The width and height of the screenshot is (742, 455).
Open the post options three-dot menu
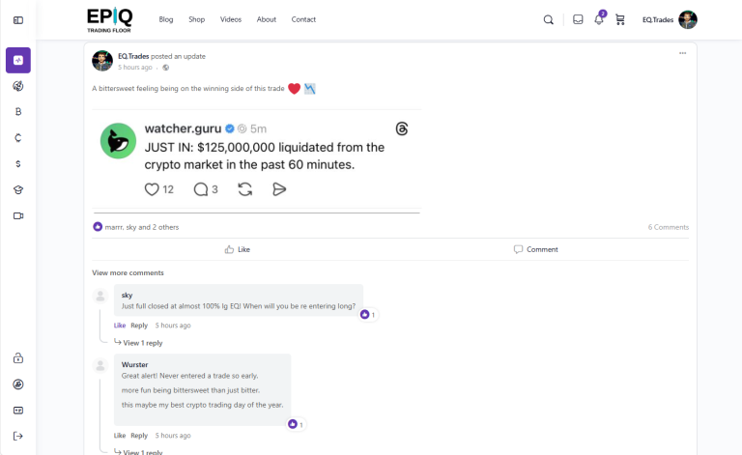[683, 52]
